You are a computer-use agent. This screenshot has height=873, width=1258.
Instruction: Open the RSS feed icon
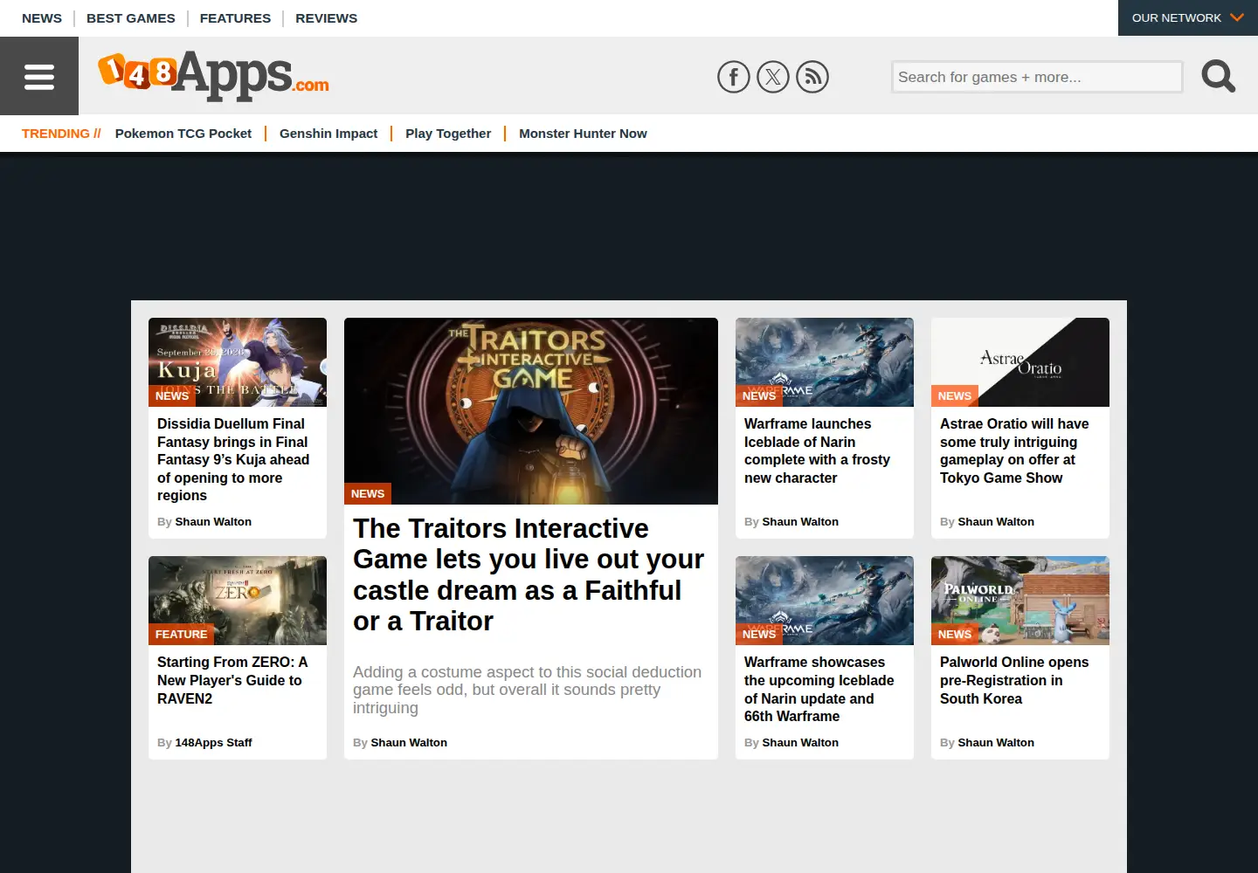[812, 77]
